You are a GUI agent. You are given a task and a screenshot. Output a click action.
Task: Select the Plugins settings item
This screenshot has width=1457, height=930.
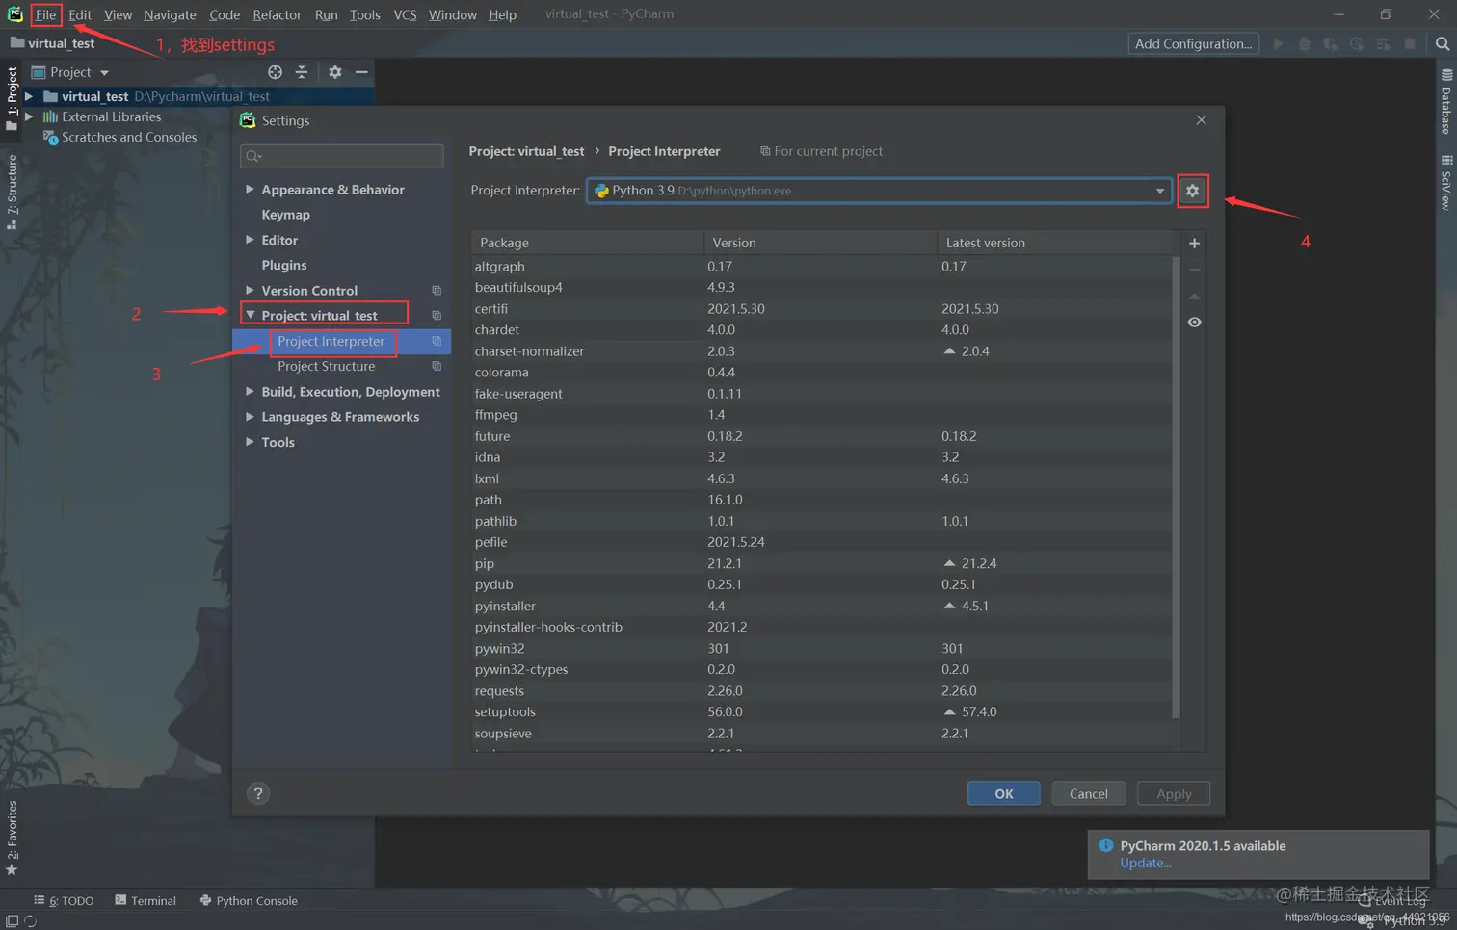point(283,265)
